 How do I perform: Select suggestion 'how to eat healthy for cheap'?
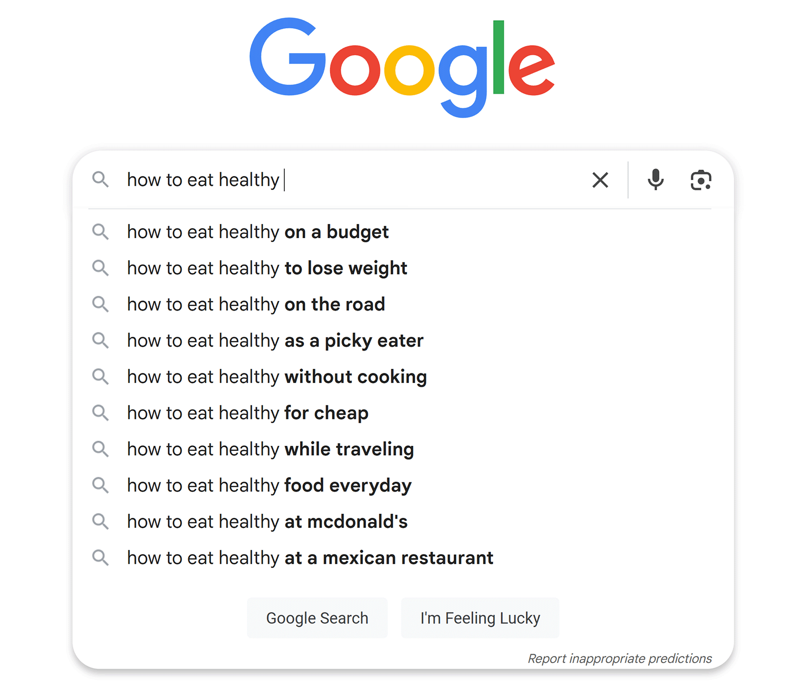coord(247,412)
